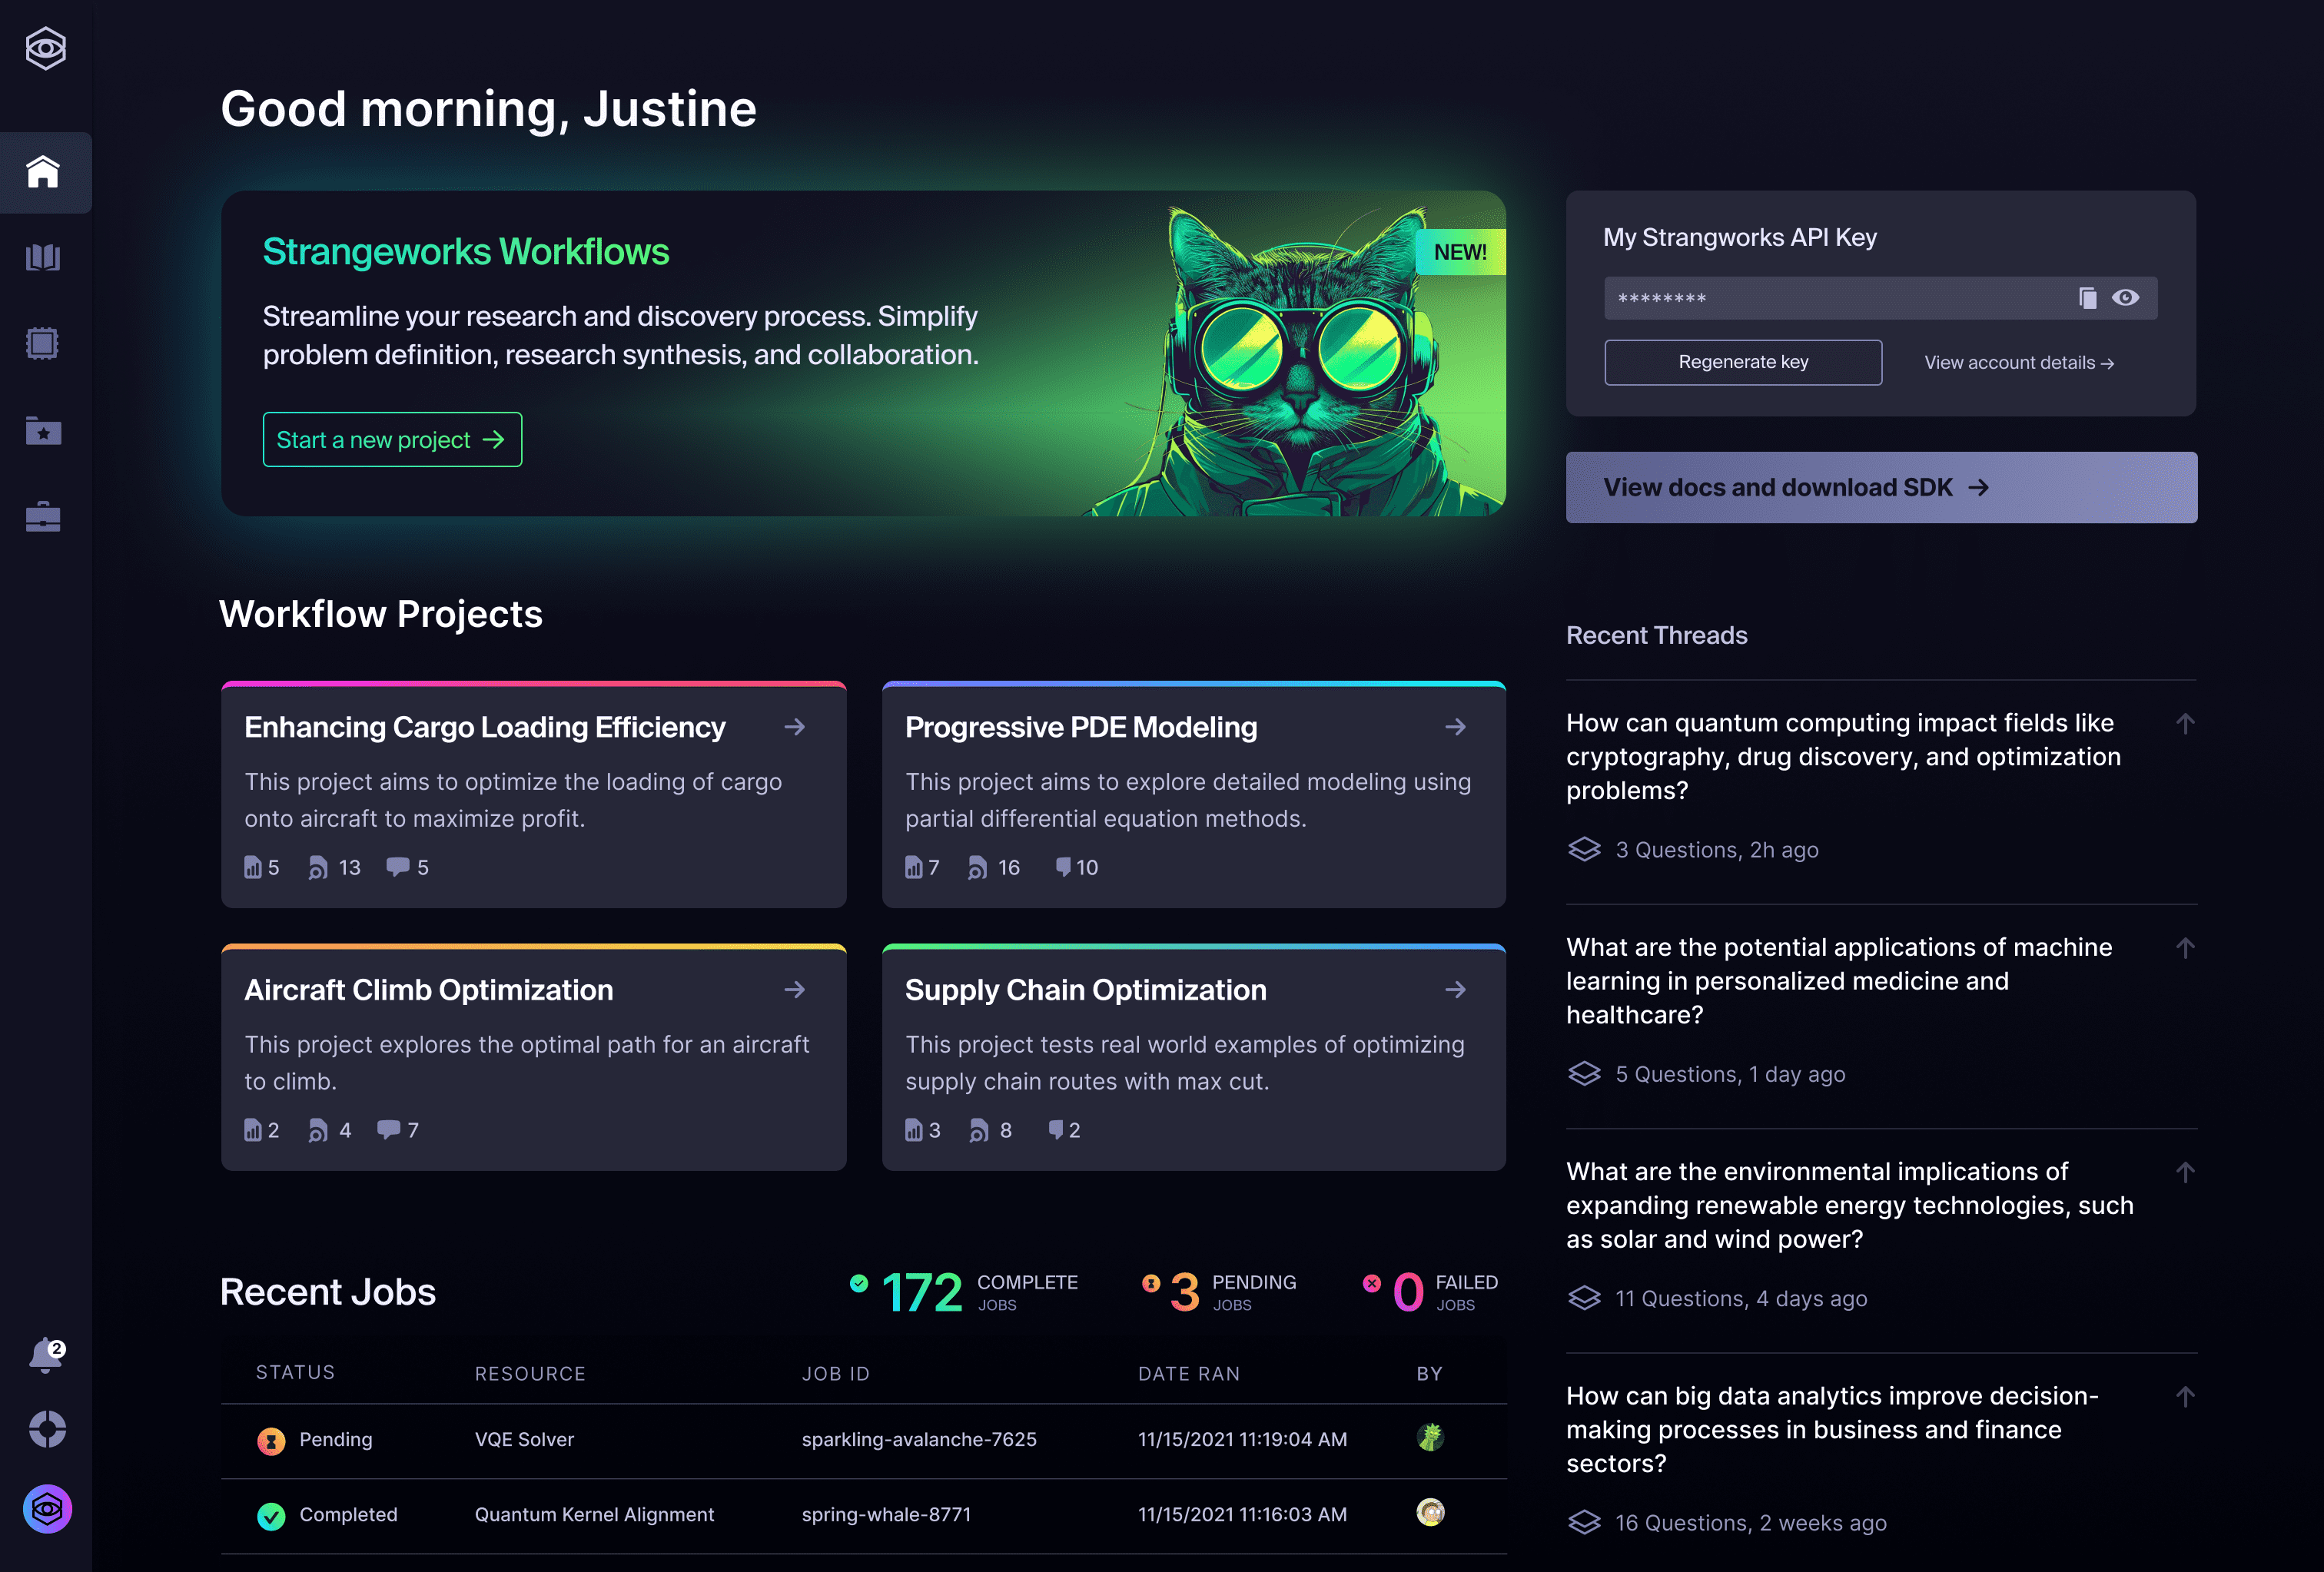Open Progressive PDE Modeling arrow
This screenshot has width=2324, height=1572.
click(1456, 727)
